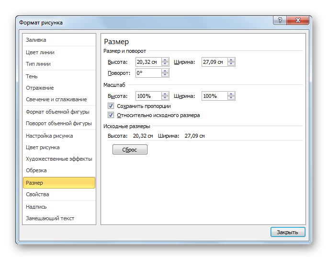This screenshot has height=260, width=328.
Task: Click the scale Ширина 100% field
Action: (x=215, y=96)
